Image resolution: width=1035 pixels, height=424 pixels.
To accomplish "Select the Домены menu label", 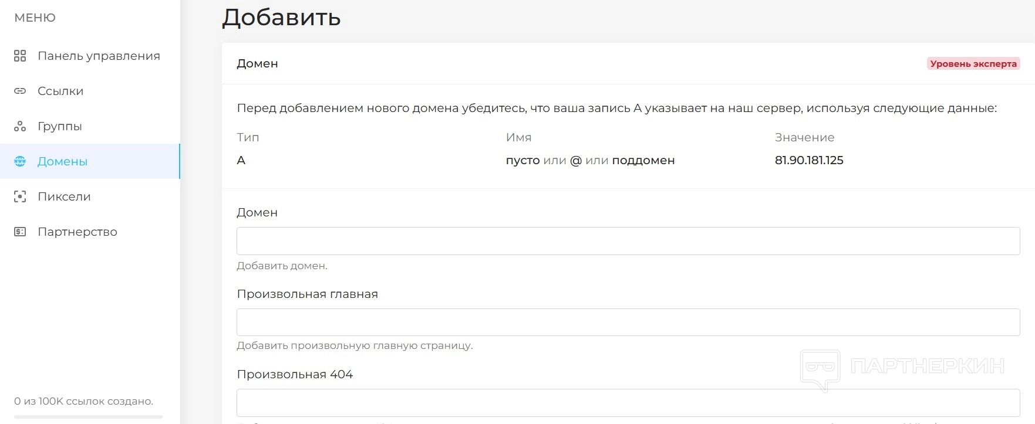I will coord(62,161).
